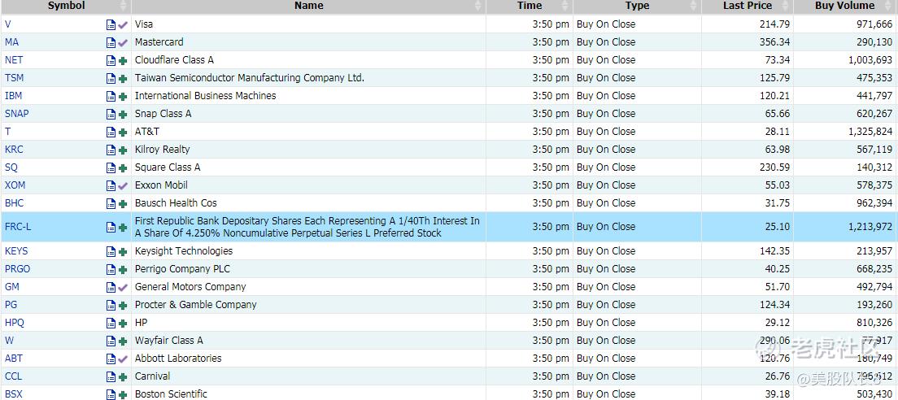Click the green plus icon for FRC-L
Screen dimensions: 898x400
coord(123,227)
